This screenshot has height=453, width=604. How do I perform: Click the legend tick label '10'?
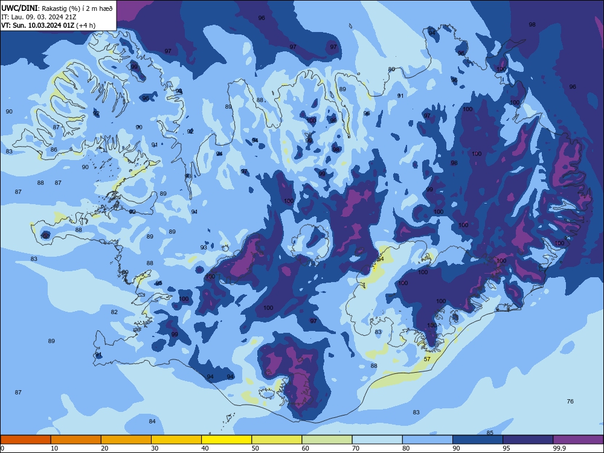point(54,448)
